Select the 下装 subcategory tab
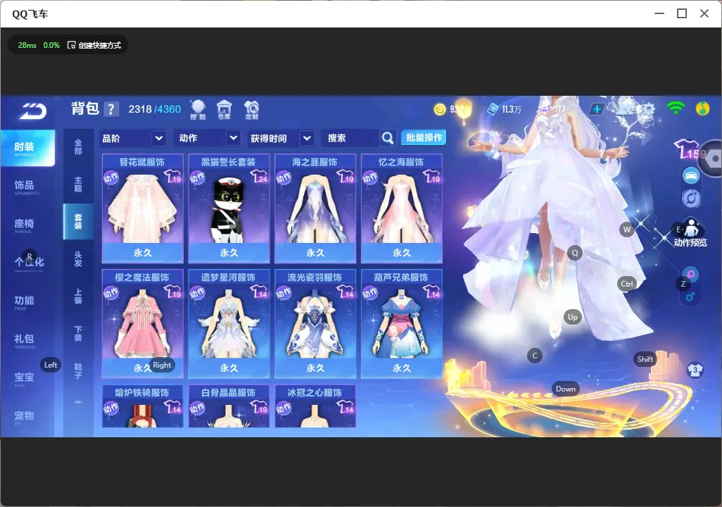Image resolution: width=722 pixels, height=507 pixels. pyautogui.click(x=78, y=334)
